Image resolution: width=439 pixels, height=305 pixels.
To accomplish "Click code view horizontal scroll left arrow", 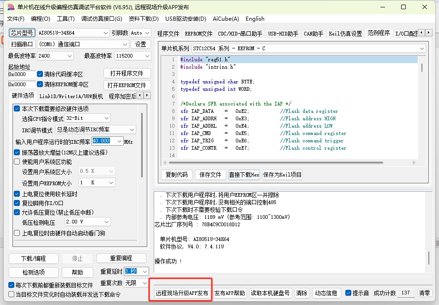I will point(165,163).
